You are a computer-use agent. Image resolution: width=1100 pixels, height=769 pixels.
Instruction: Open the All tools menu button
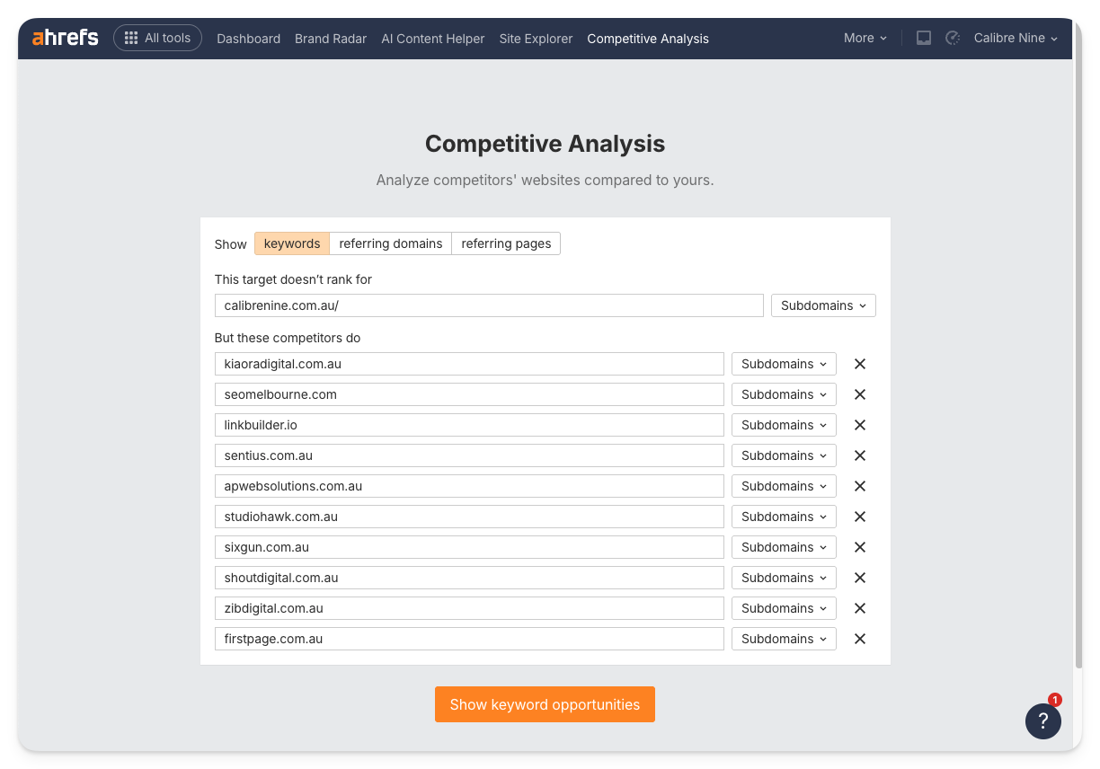pyautogui.click(x=157, y=38)
